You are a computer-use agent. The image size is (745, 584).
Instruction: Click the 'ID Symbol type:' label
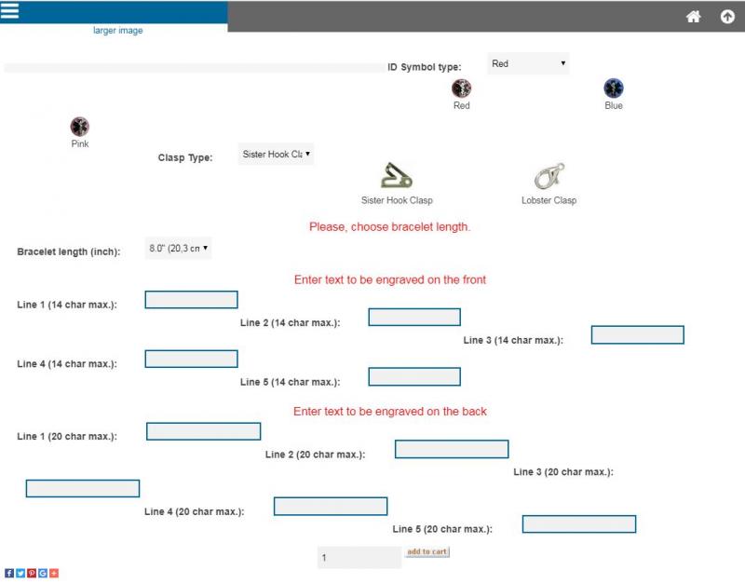(x=425, y=67)
